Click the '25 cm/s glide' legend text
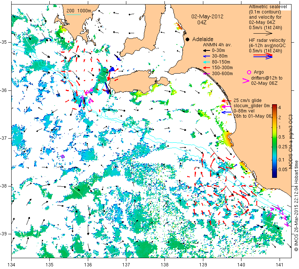The height and width of the screenshot is (269, 299). coord(247,101)
